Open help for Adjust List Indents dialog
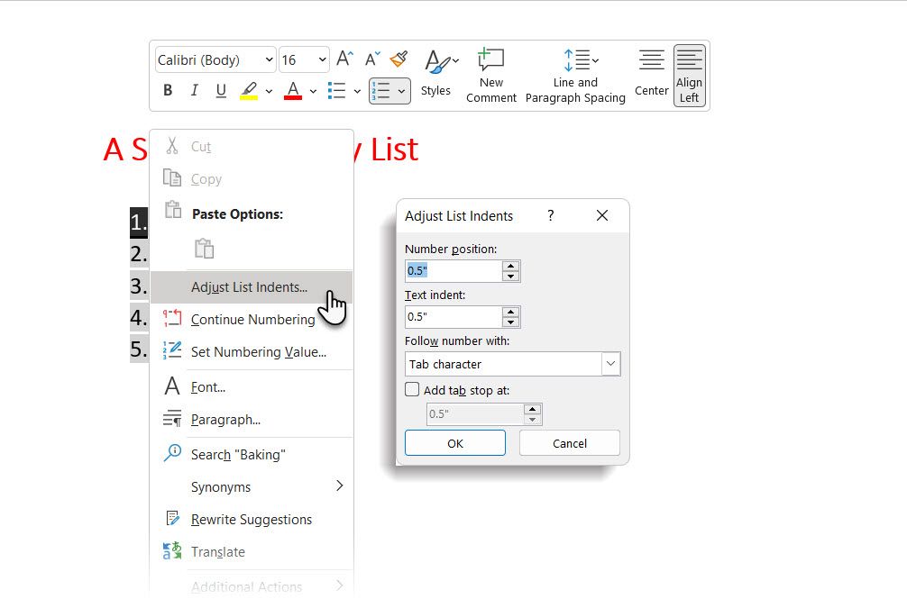907x599 pixels. pos(551,215)
